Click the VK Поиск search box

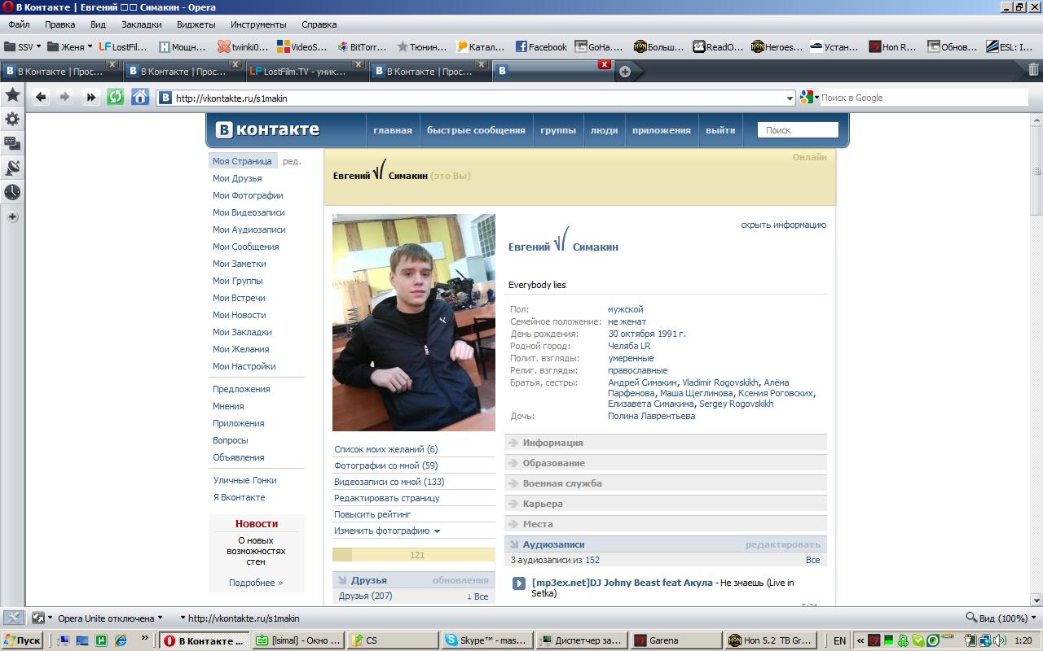click(798, 130)
